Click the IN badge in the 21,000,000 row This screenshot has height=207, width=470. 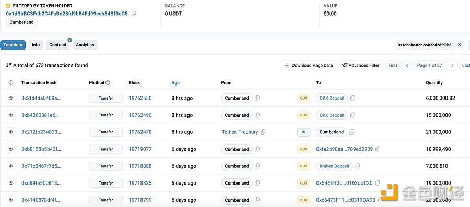tap(303, 132)
